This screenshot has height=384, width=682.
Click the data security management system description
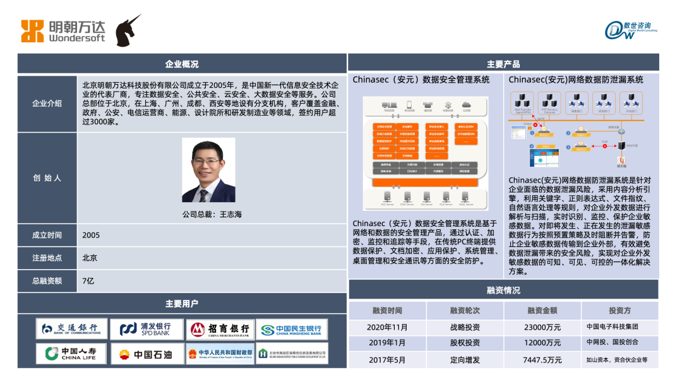(x=424, y=243)
